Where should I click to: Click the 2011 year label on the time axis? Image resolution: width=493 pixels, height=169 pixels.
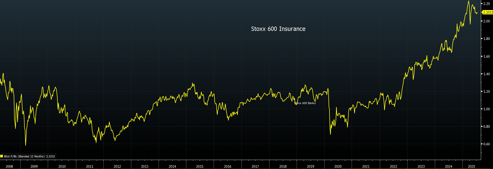(90, 166)
